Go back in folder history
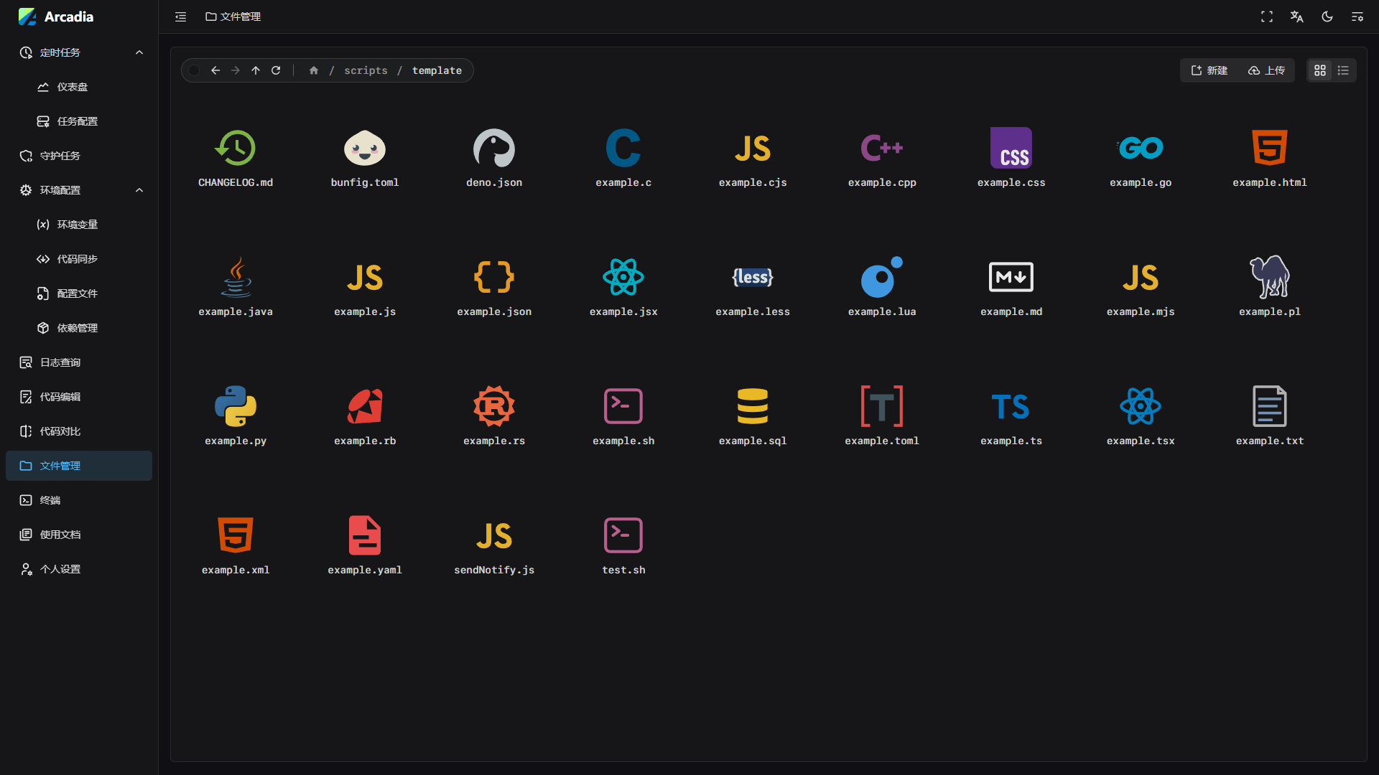This screenshot has height=775, width=1379. click(x=215, y=70)
